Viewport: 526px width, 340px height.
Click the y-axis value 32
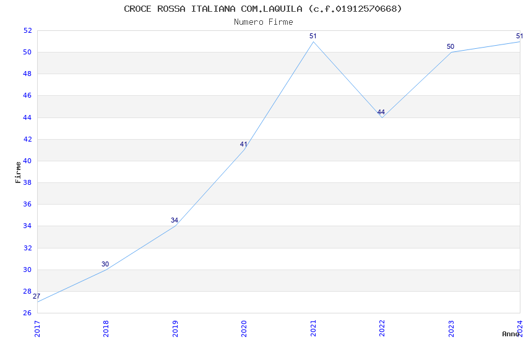[x=27, y=249]
